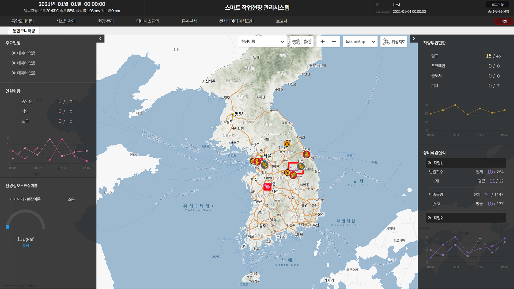Click 환경정보 - 현장이름 section header
514x289 pixels.
(21, 185)
